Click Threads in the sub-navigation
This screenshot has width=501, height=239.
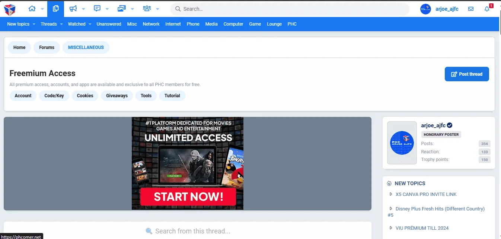[x=49, y=24]
